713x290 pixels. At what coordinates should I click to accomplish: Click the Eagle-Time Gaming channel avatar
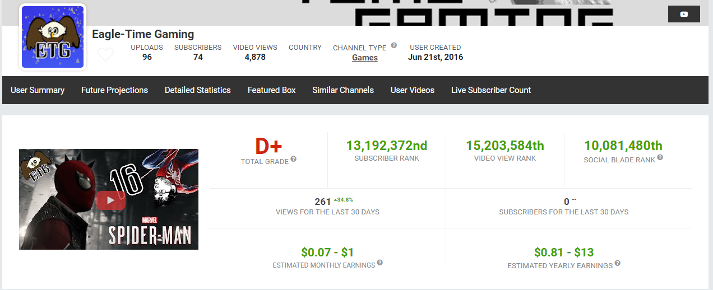[x=53, y=37]
